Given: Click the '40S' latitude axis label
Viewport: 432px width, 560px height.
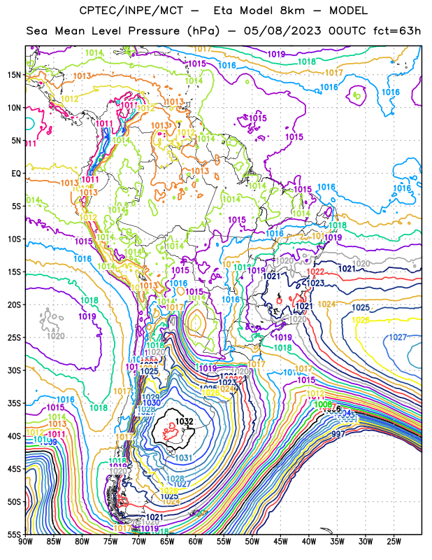Looking at the screenshot, I should pyautogui.click(x=14, y=436).
